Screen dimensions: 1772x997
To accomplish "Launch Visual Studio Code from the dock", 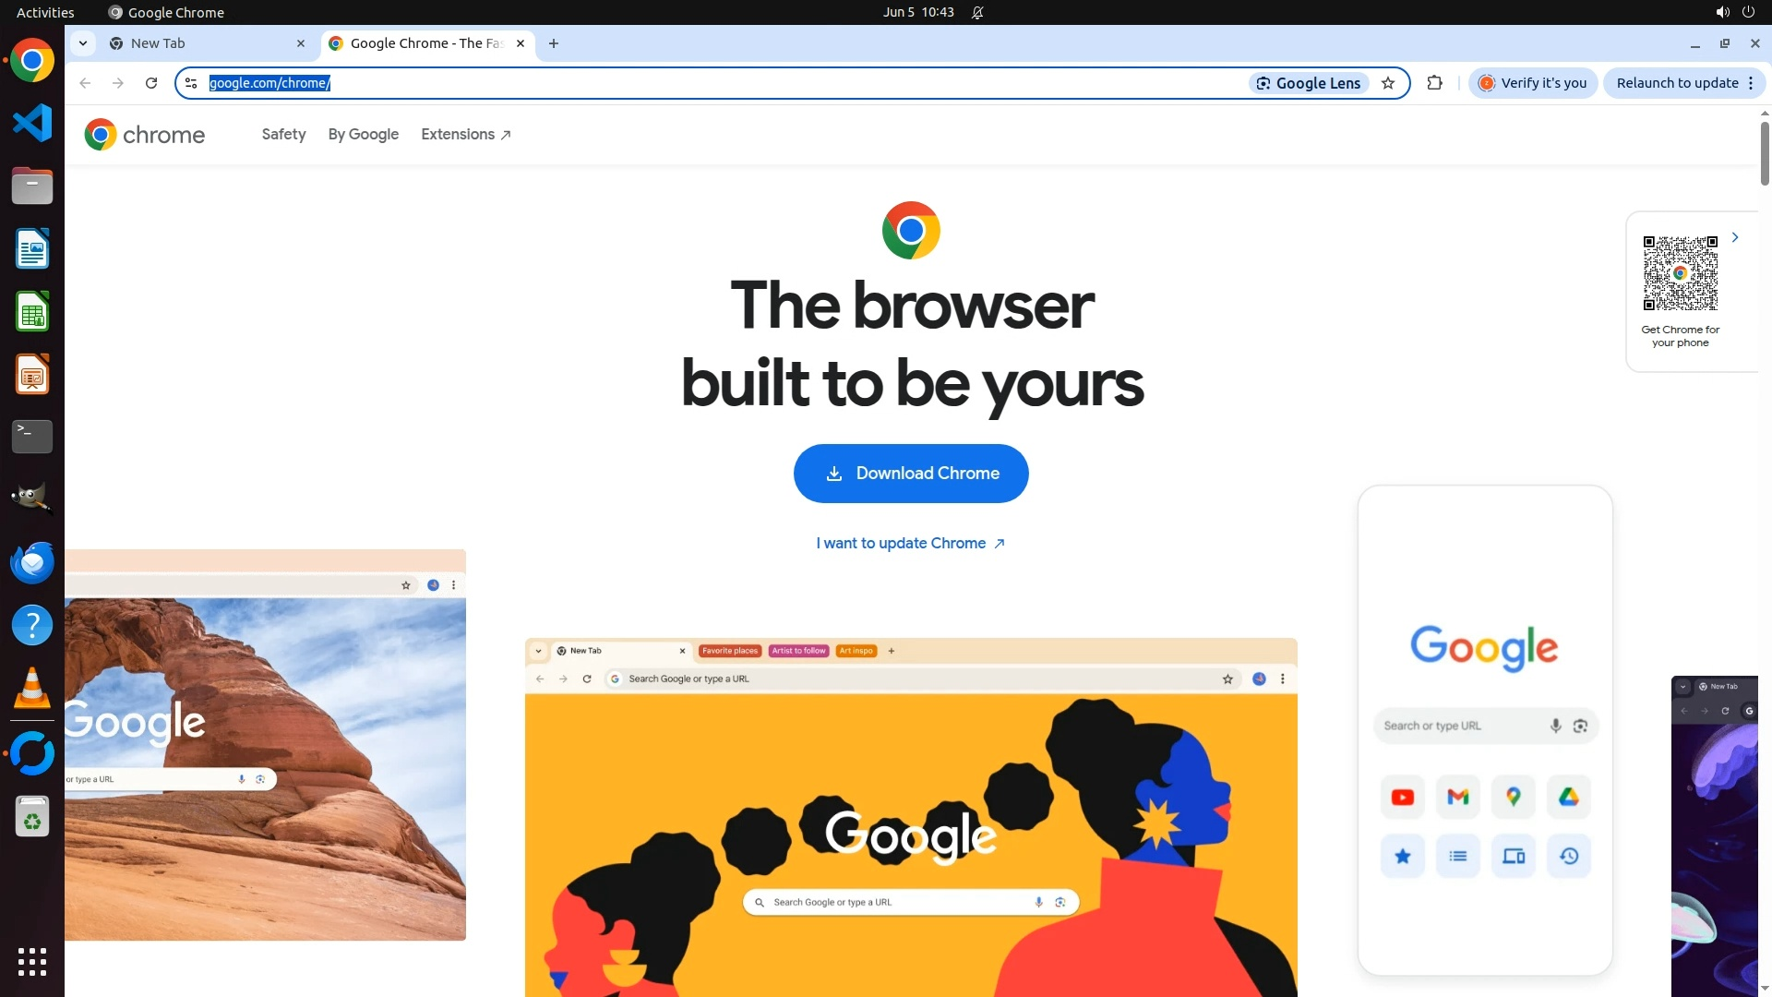I will (32, 123).
